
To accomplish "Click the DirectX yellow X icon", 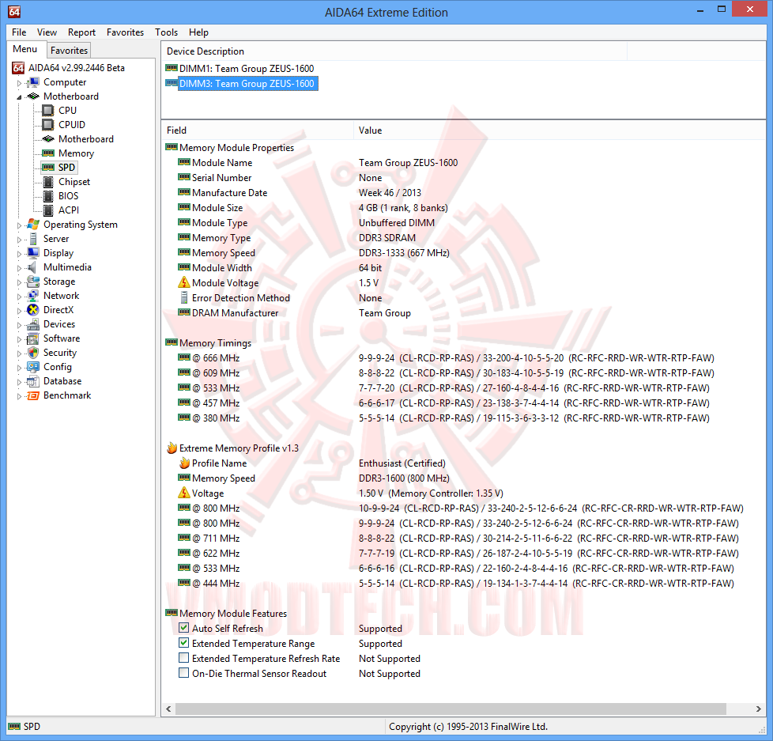I will click(33, 310).
